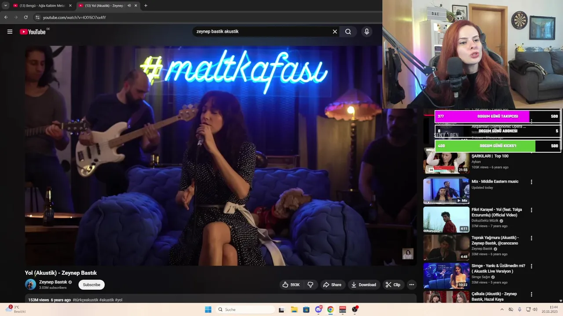Open Simge - Yankı & Üzülmedin mi? video
Image resolution: width=563 pixels, height=316 pixels.
(498, 268)
